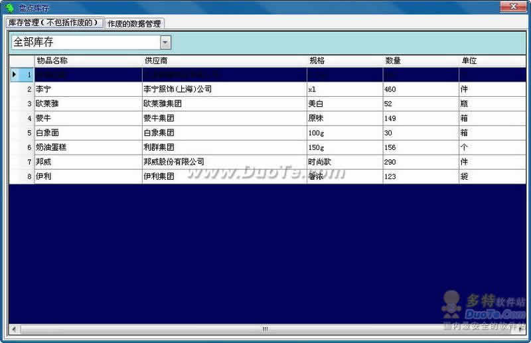This screenshot has height=343, width=531.
Task: Click the horizontal scrollbar thumb
Action: pos(265,329)
